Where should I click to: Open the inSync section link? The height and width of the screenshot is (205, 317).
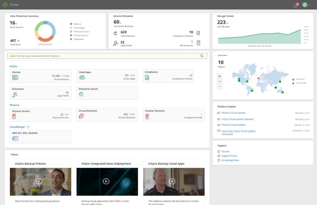click(13, 66)
